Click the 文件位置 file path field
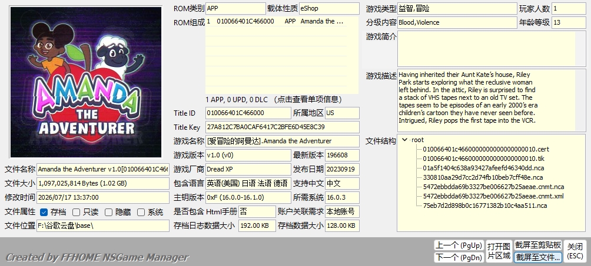 103,225
